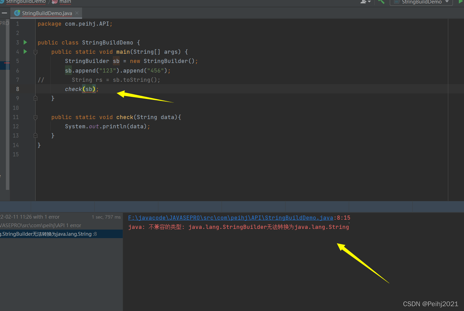Image resolution: width=464 pixels, height=311 pixels.
Task: Collapse the check method fold marker at line 11
Action: pos(36,117)
